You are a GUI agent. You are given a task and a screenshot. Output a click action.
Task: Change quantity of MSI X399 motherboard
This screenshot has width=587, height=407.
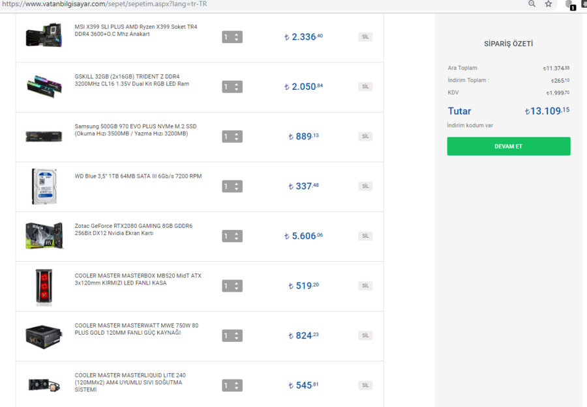(232, 37)
